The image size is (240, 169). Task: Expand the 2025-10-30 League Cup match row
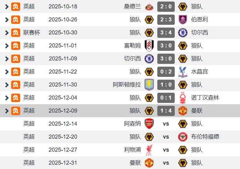tap(7, 33)
